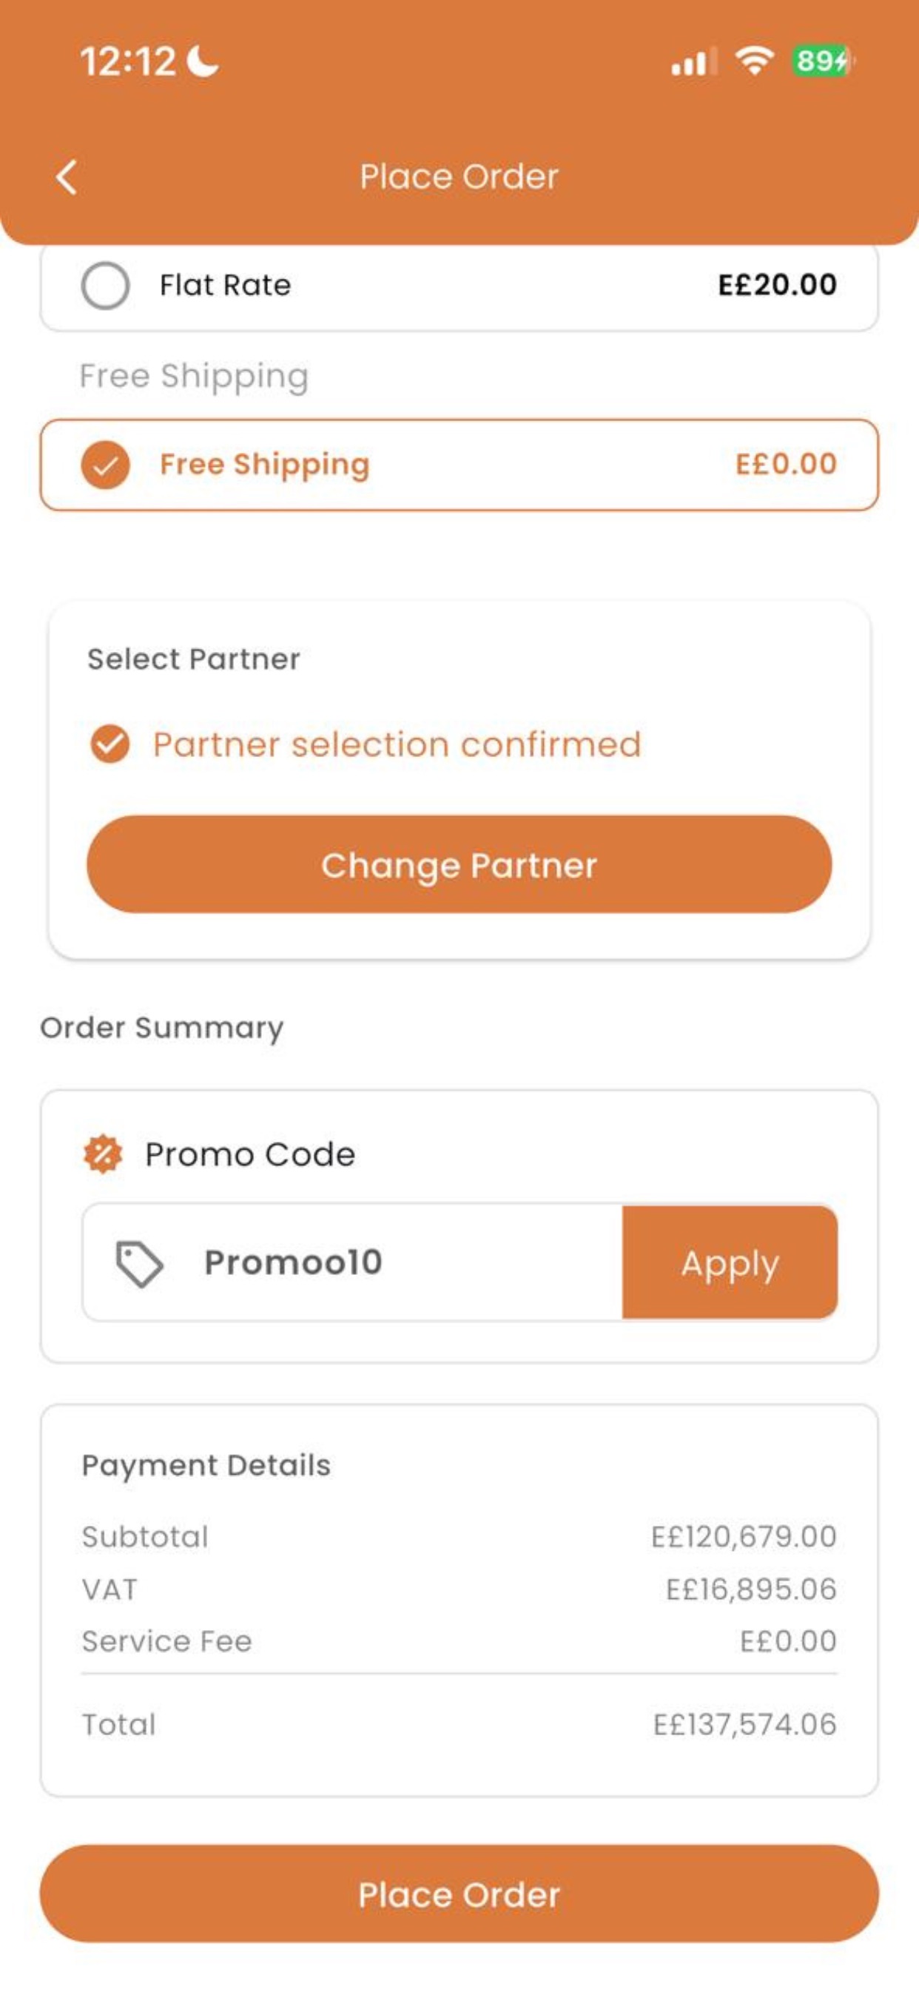Click the partner confirmed checkmark icon
The image size is (919, 1989).
110,744
